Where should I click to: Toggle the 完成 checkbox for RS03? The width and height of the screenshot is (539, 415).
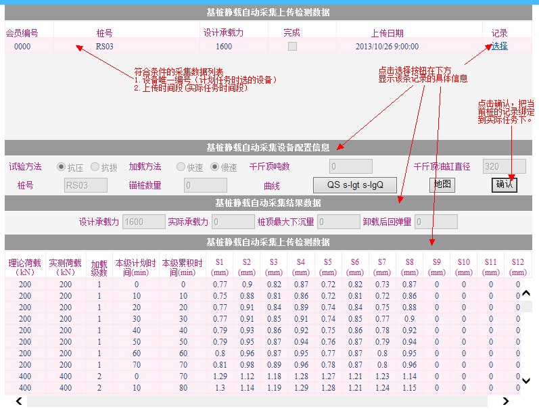point(292,47)
